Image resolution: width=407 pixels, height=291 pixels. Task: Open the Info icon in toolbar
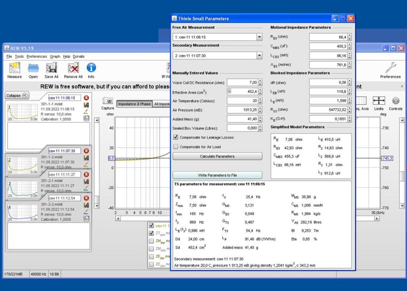[91, 68]
